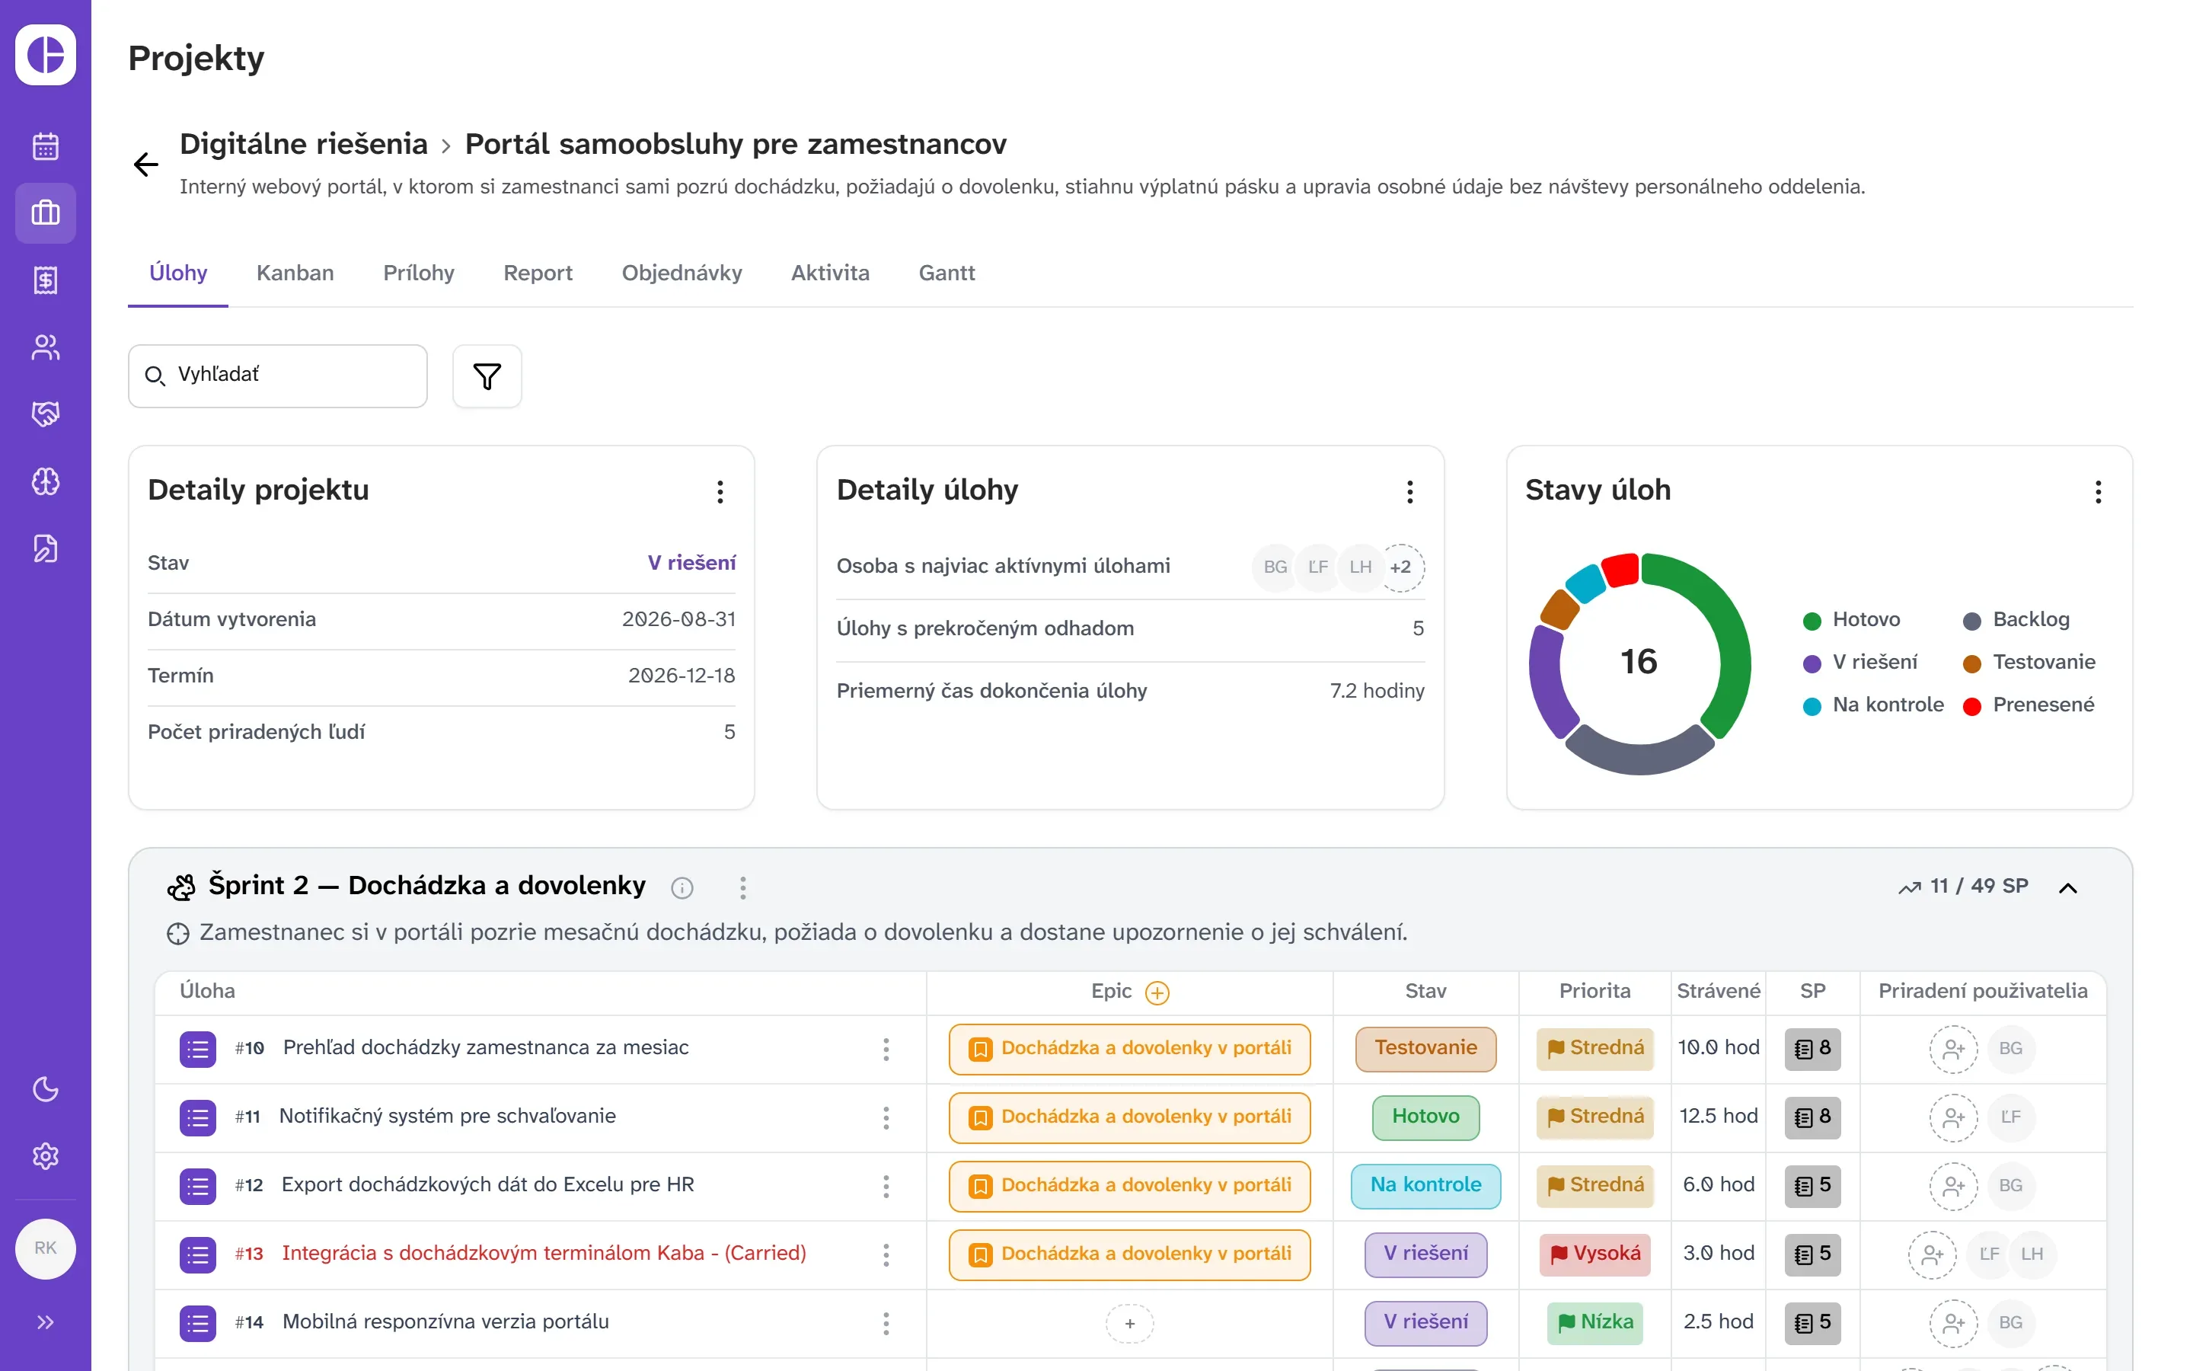Open the brain AI icon in sidebar
Screen dimensions: 2193x1371
46,481
